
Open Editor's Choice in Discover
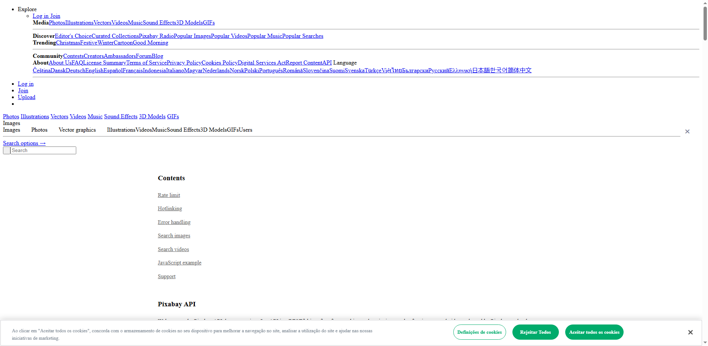[73, 36]
